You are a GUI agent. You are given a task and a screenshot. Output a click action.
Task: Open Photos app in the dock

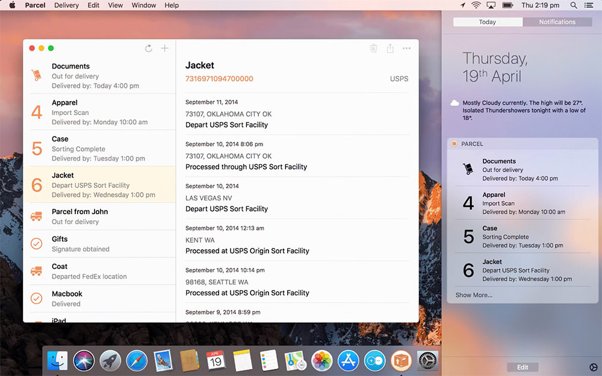click(x=321, y=361)
